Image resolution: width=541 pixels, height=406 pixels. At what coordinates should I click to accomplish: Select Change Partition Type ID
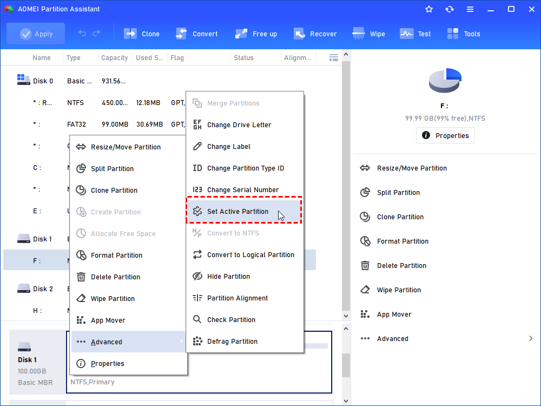(x=245, y=168)
